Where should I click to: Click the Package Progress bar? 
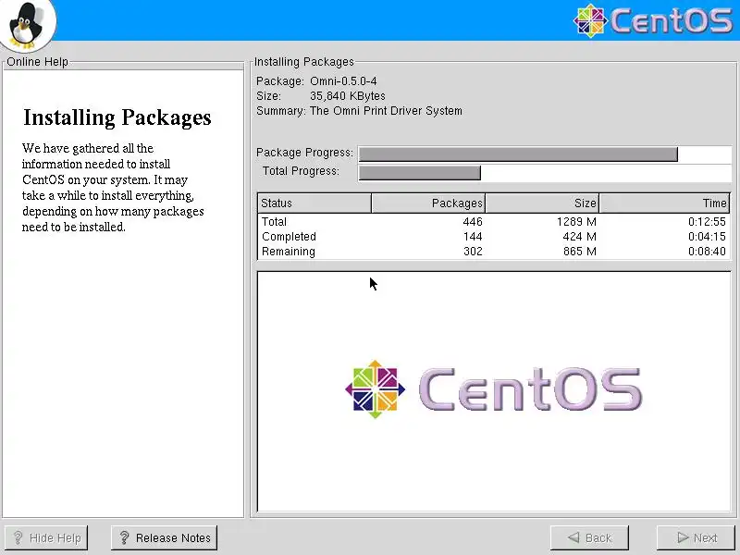pyautogui.click(x=545, y=154)
